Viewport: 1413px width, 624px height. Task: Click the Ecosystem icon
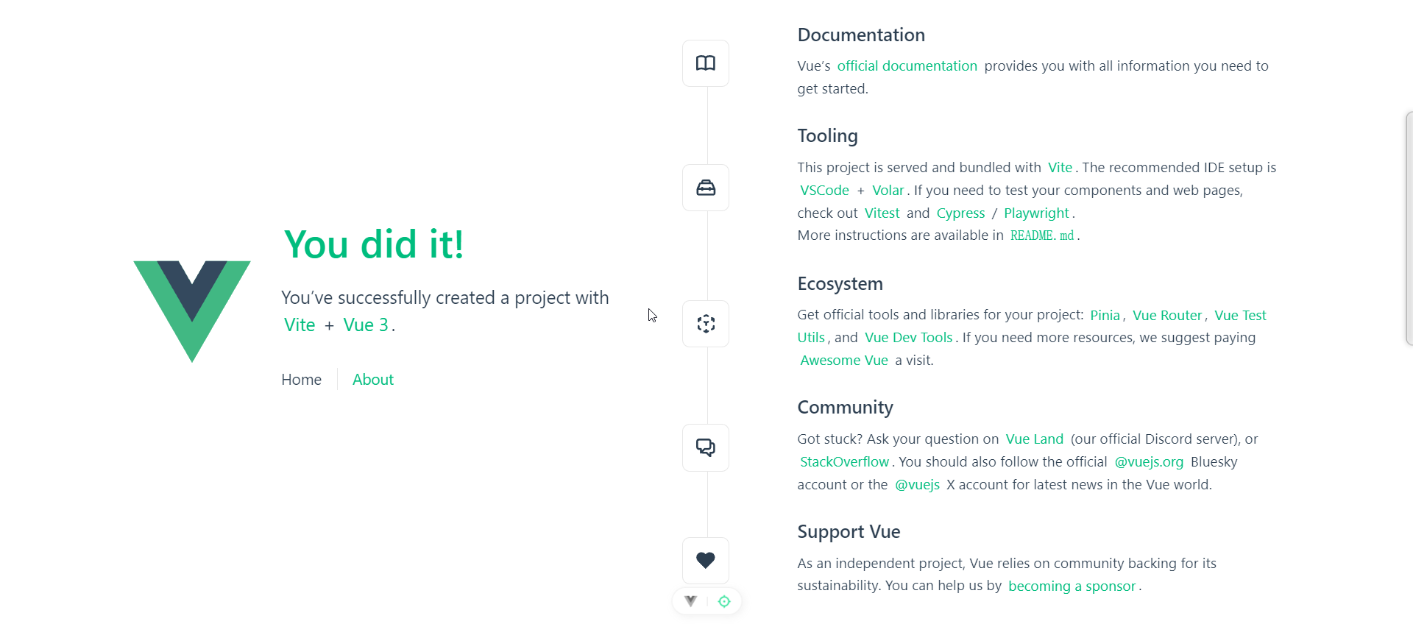[x=706, y=324]
